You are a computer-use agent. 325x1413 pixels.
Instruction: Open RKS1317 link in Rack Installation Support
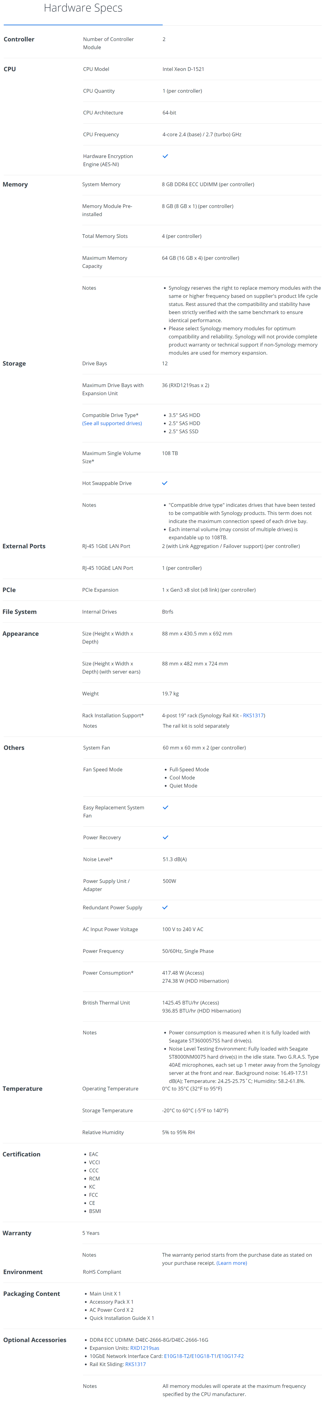[253, 715]
